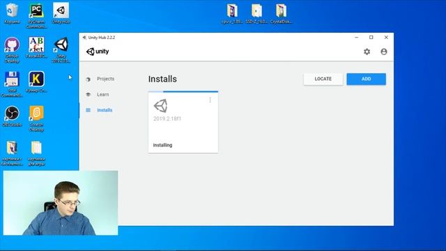Open the PyCharm Community desktop shortcut

pos(36,15)
